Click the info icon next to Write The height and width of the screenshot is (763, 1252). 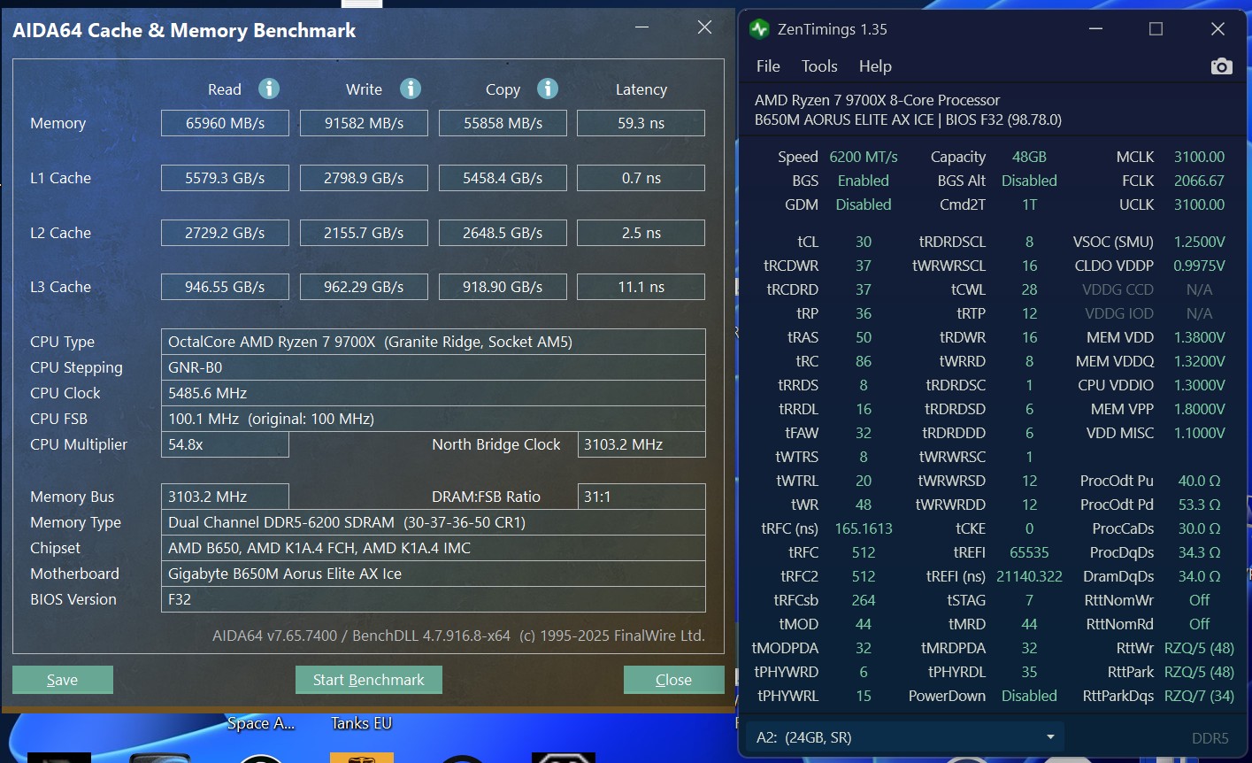click(x=410, y=89)
